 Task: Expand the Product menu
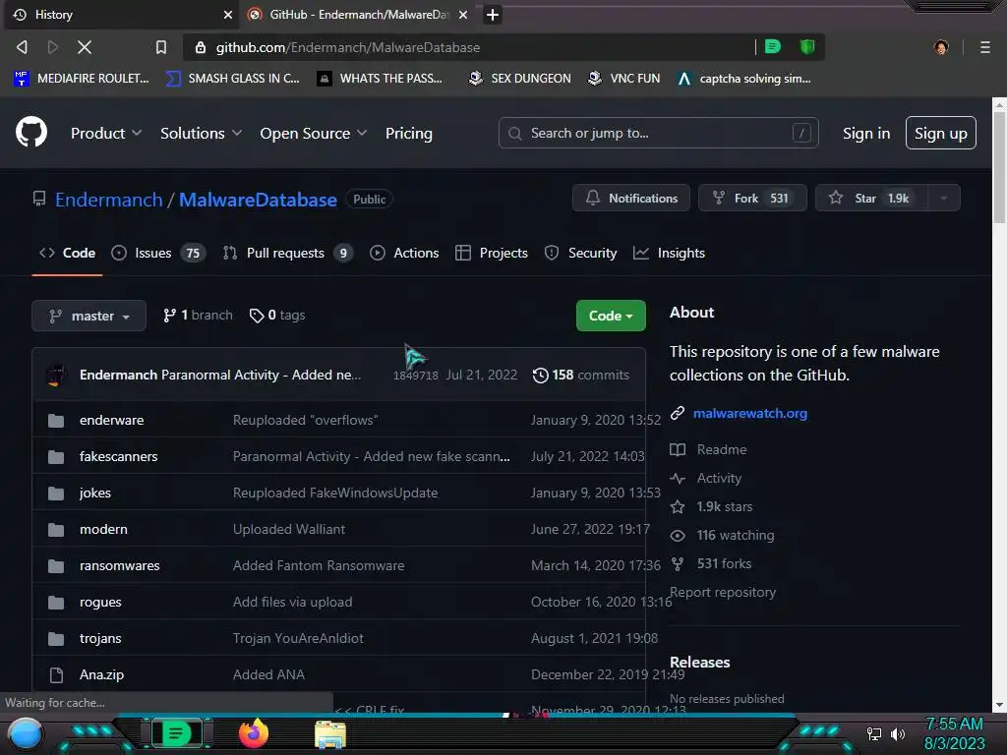tap(106, 133)
